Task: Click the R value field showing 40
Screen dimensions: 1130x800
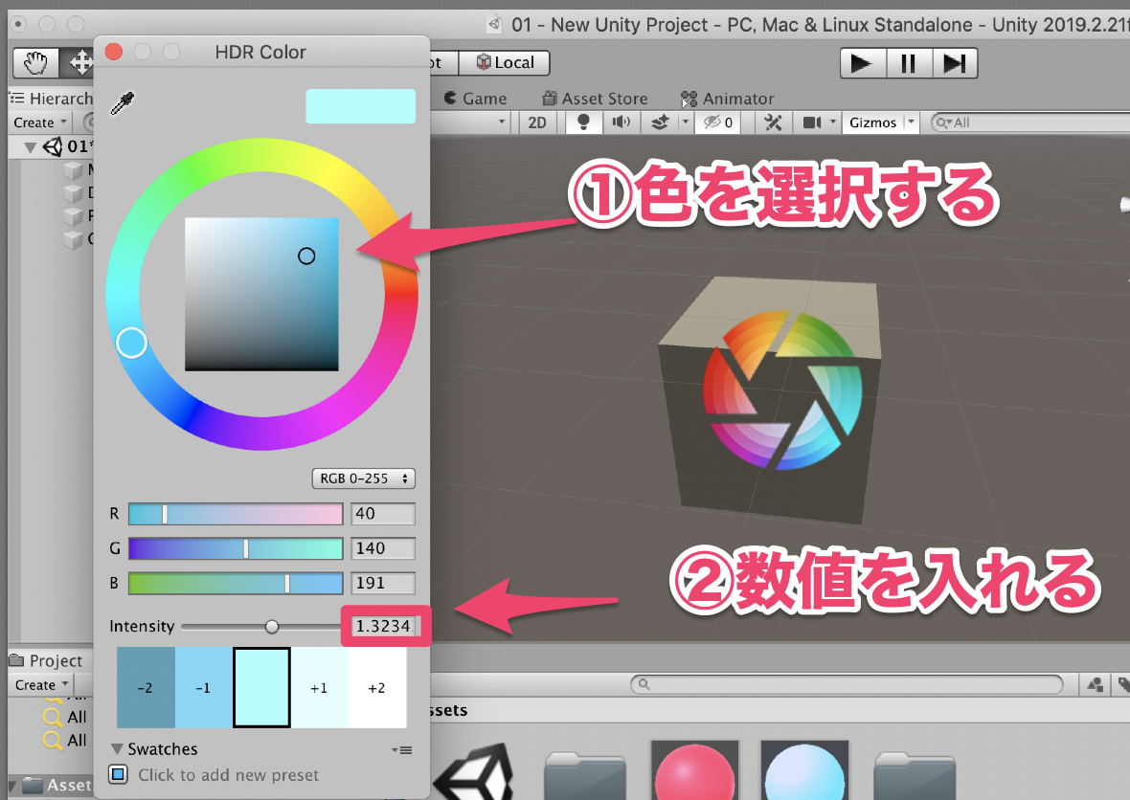Action: (383, 514)
